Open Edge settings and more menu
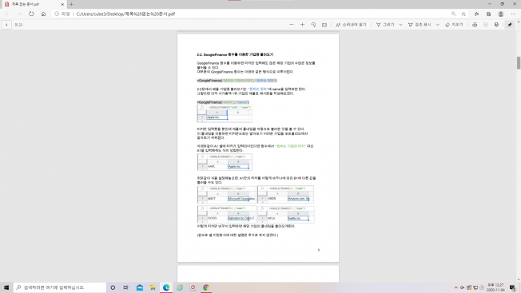 513,14
